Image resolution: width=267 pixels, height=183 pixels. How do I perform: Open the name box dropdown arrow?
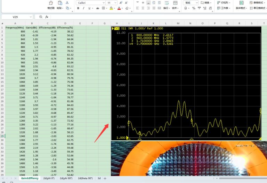pos(31,17)
